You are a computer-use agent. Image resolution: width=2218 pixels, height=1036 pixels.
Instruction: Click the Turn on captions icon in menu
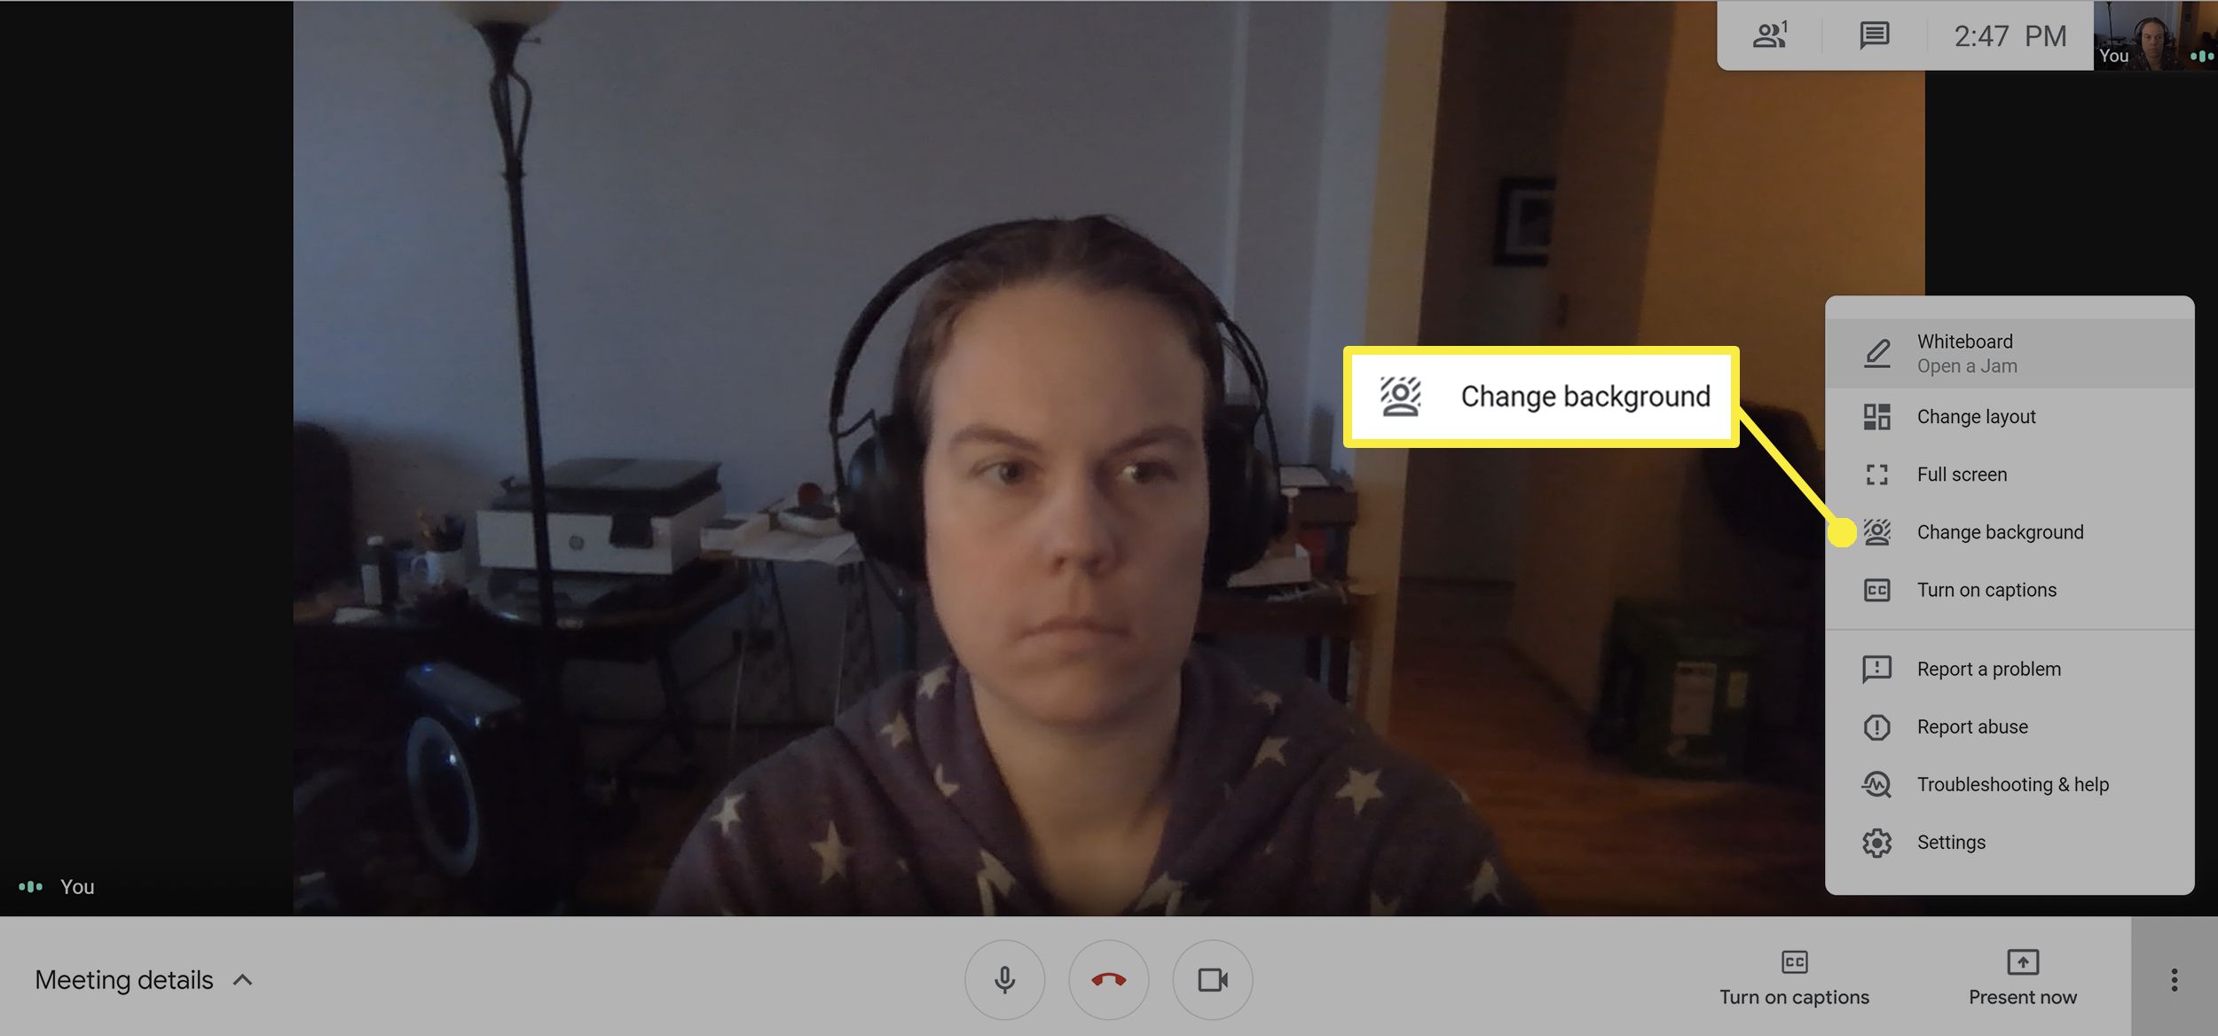click(1876, 589)
